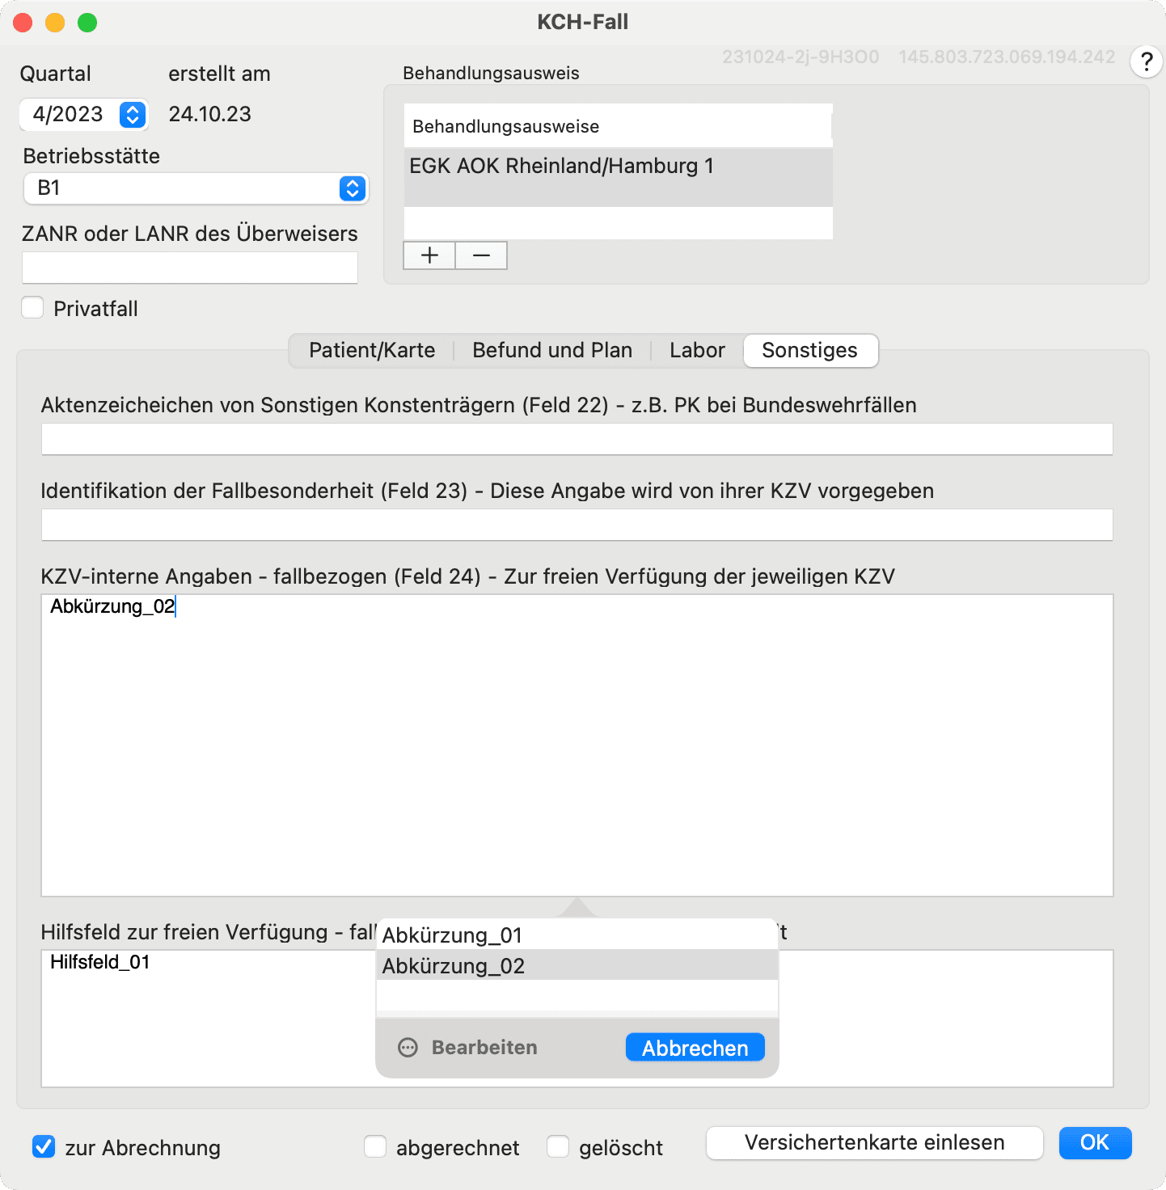Screen dimensions: 1166x1190
Task: Click the ellipsis icon next to Bearbeiten
Action: pos(408,1048)
